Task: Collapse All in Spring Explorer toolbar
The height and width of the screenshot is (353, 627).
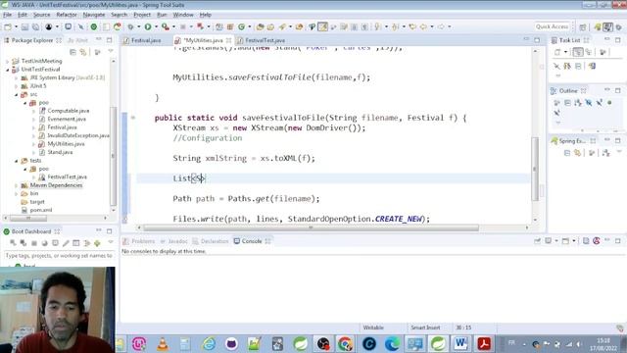Action: (x=567, y=153)
